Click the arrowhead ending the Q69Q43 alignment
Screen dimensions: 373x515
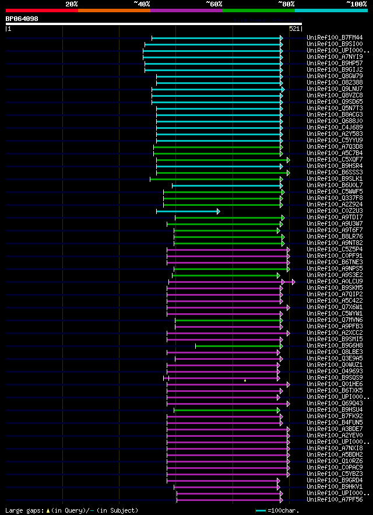(288, 404)
